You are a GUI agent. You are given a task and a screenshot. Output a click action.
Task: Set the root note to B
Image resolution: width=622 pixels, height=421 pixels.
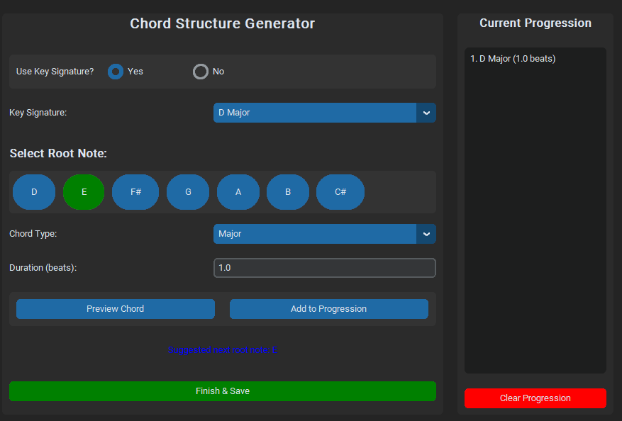[288, 192]
